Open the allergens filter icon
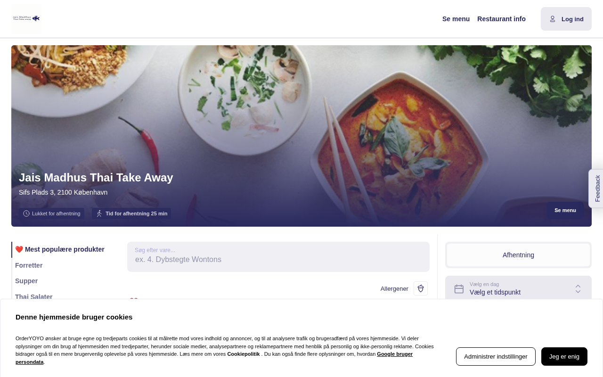The image size is (603, 377). [421, 288]
